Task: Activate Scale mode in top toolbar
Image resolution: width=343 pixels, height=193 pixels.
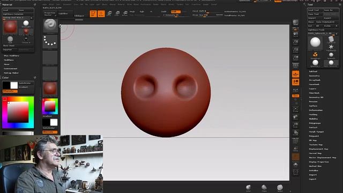Action: [x=117, y=13]
